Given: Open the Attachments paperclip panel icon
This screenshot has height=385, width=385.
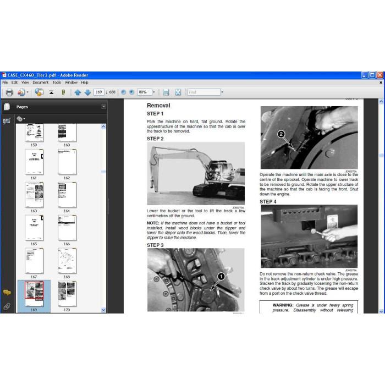Looking at the screenshot, I should click(x=7, y=306).
